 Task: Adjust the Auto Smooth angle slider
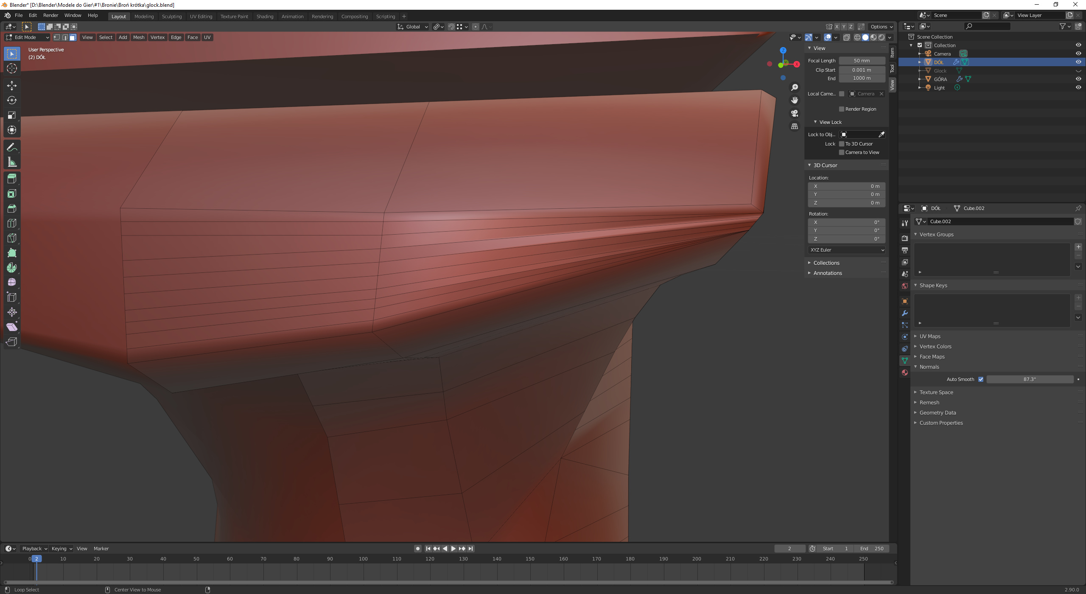pyautogui.click(x=1030, y=379)
